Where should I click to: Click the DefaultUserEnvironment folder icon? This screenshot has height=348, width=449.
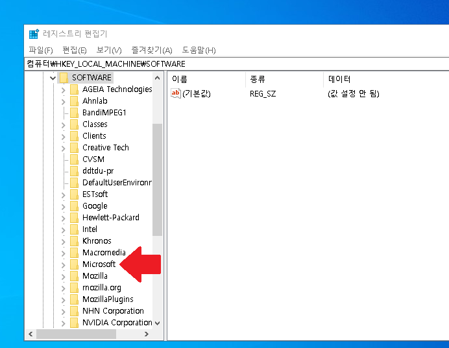pyautogui.click(x=74, y=183)
